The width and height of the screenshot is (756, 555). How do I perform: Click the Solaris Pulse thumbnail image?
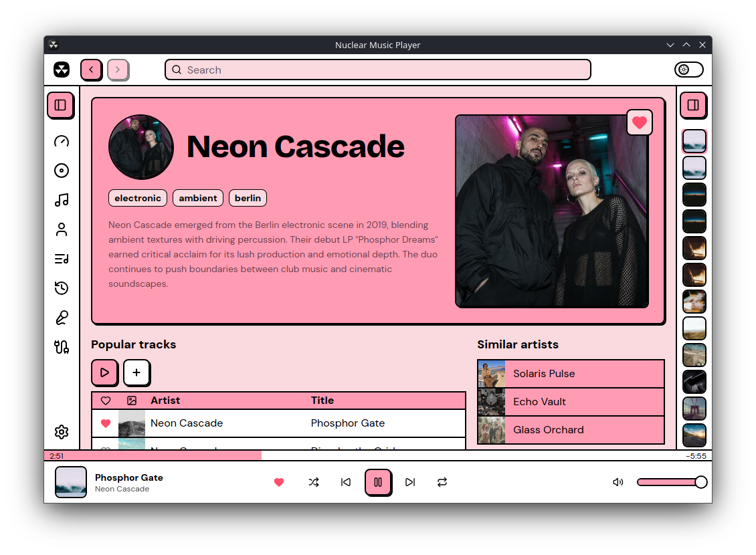(x=491, y=374)
